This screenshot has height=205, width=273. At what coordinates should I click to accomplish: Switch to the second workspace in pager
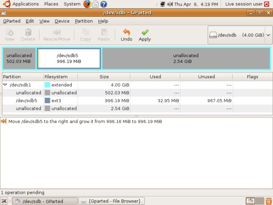[x=260, y=201]
